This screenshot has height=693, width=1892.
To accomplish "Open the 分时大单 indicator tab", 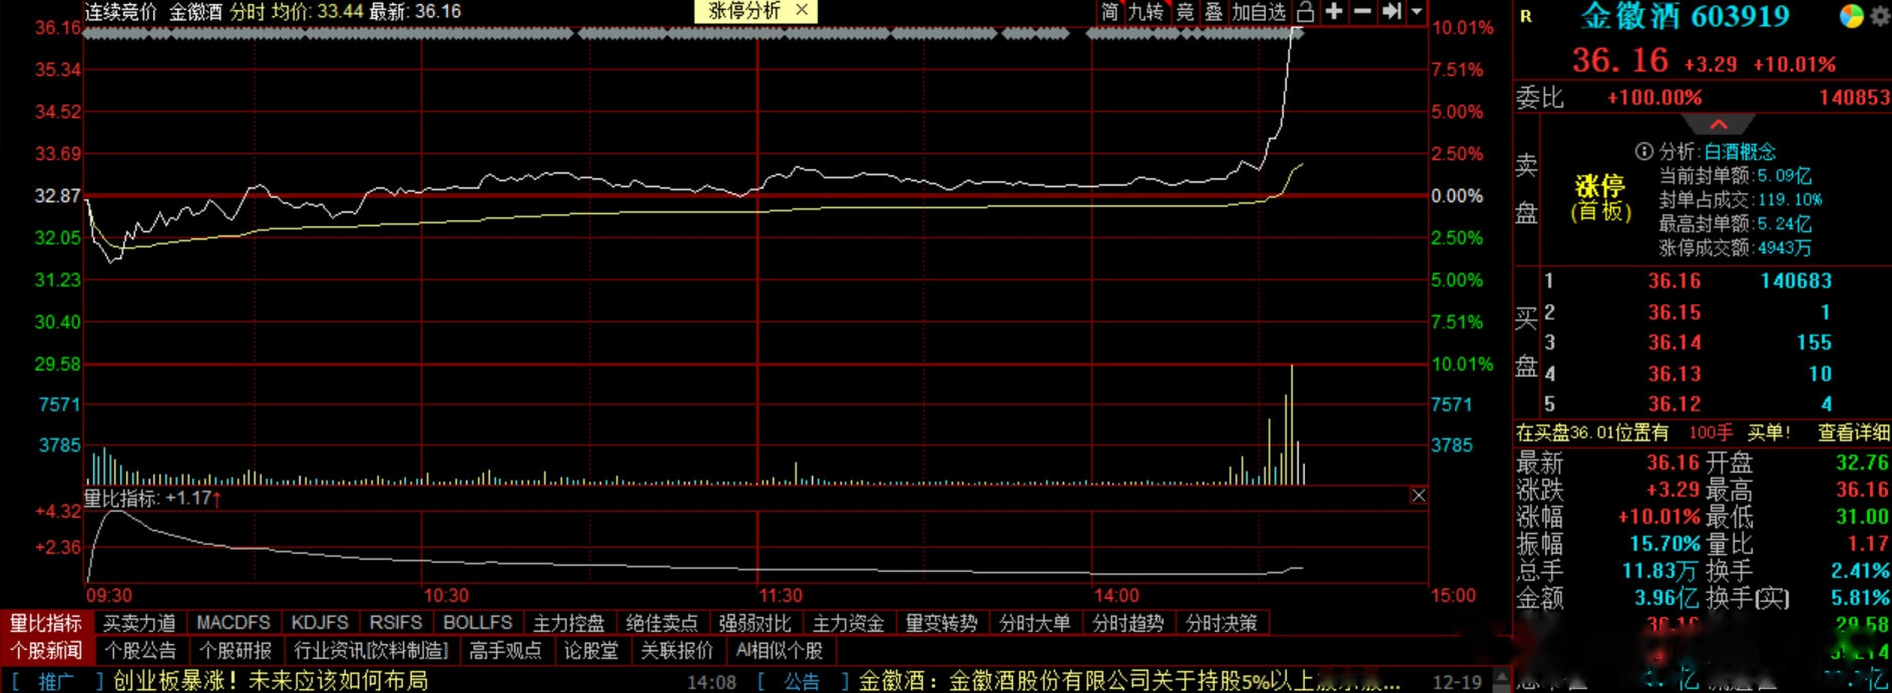I will [1035, 623].
